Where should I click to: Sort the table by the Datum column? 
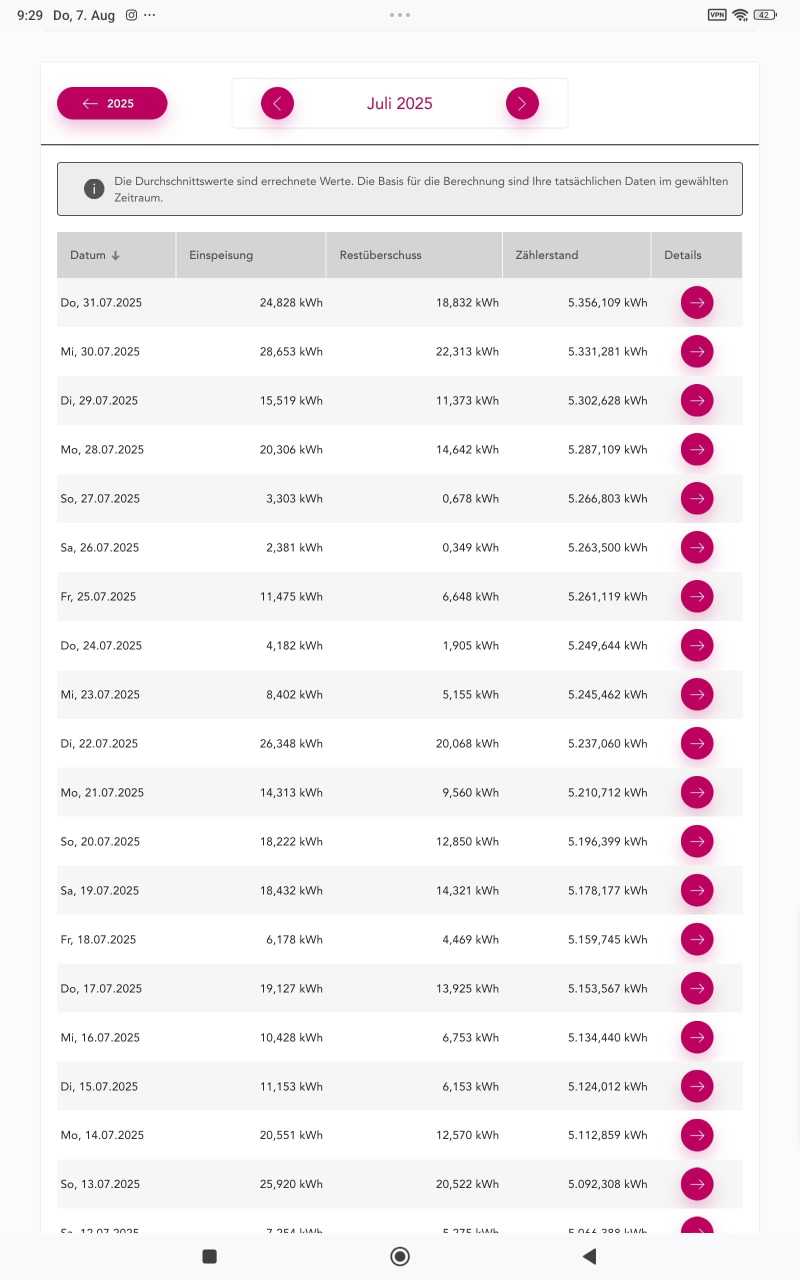[95, 255]
